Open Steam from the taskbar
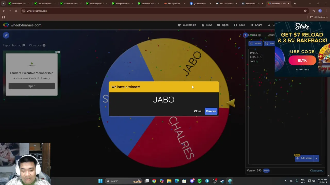 tap(222, 181)
